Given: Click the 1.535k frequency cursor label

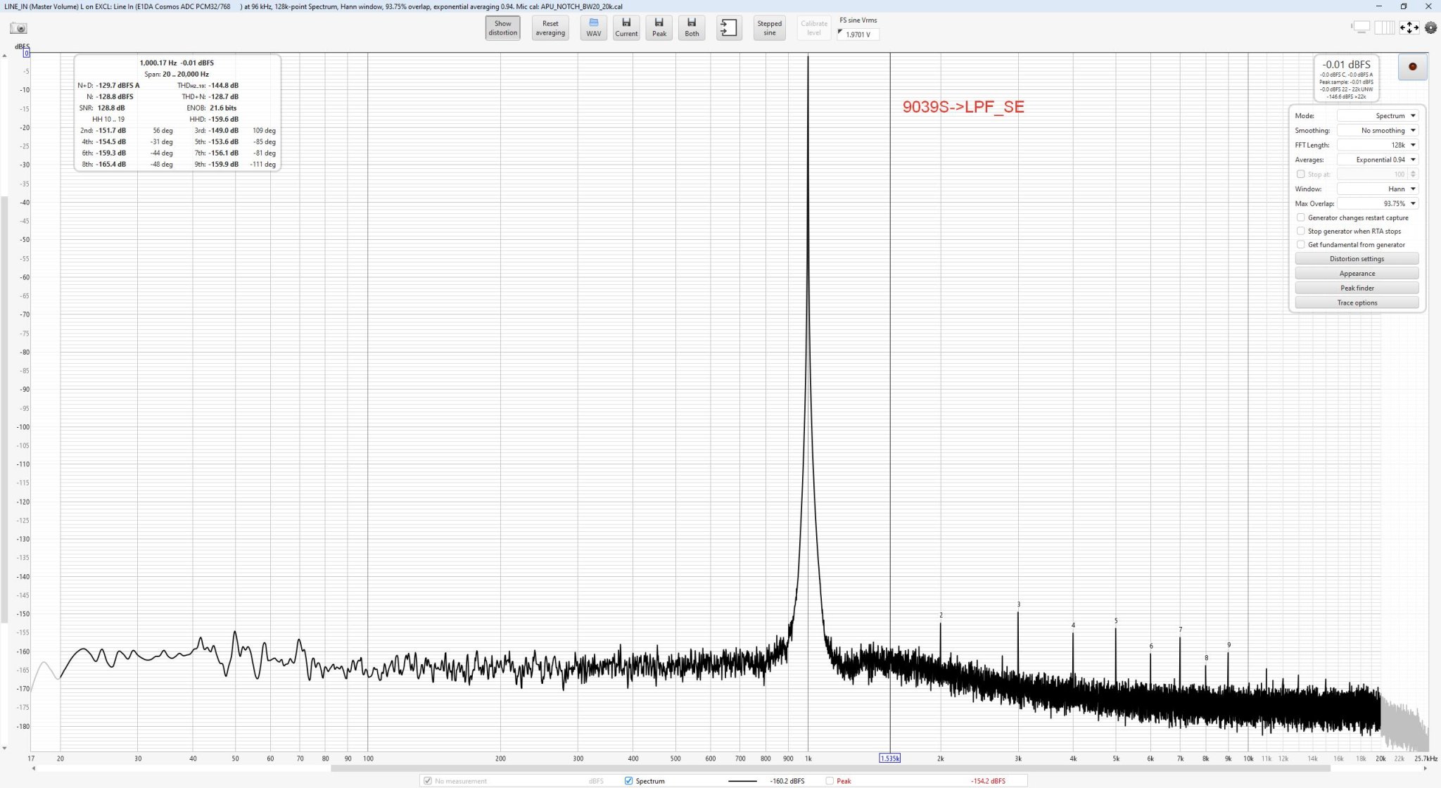Looking at the screenshot, I should click(x=889, y=758).
